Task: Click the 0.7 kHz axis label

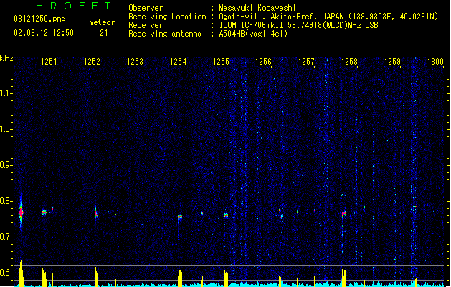Action: [x=6, y=237]
